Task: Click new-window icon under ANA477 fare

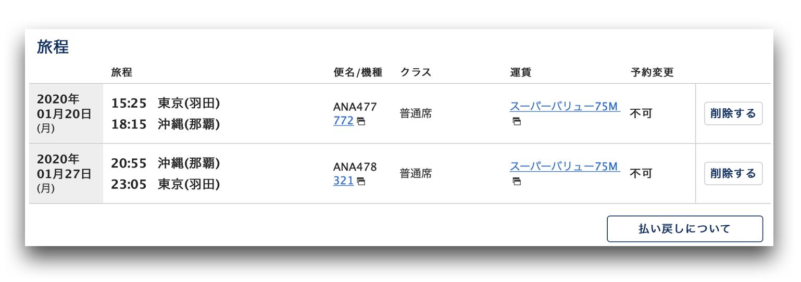Action: (516, 121)
